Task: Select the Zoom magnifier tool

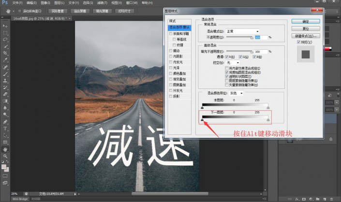Action: click(5, 156)
